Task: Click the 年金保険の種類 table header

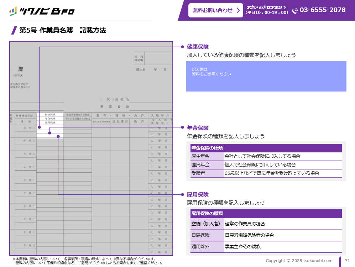Action: [266, 148]
